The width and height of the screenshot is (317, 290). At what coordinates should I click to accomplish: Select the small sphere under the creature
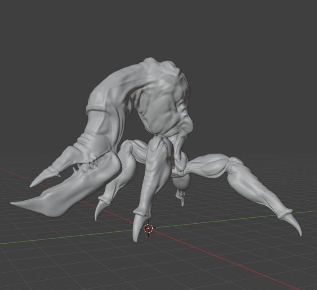pyautogui.click(x=182, y=182)
